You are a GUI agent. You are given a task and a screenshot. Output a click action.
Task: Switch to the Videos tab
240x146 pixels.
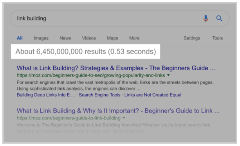89,38
